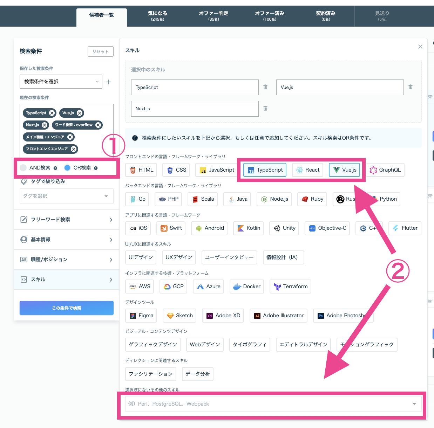The width and height of the screenshot is (434, 428).
Task: Click the リセット button
Action: coord(101,51)
